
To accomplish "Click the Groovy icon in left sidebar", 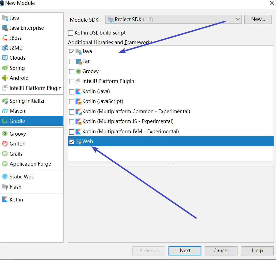I will [x=5, y=134].
